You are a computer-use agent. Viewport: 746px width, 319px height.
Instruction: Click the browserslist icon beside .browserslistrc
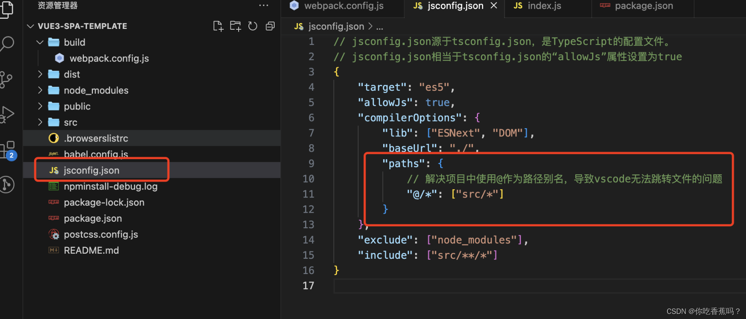click(54, 138)
